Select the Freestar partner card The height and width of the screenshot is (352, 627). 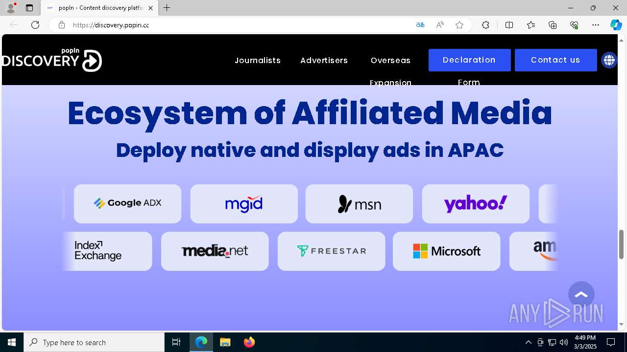coord(331,251)
